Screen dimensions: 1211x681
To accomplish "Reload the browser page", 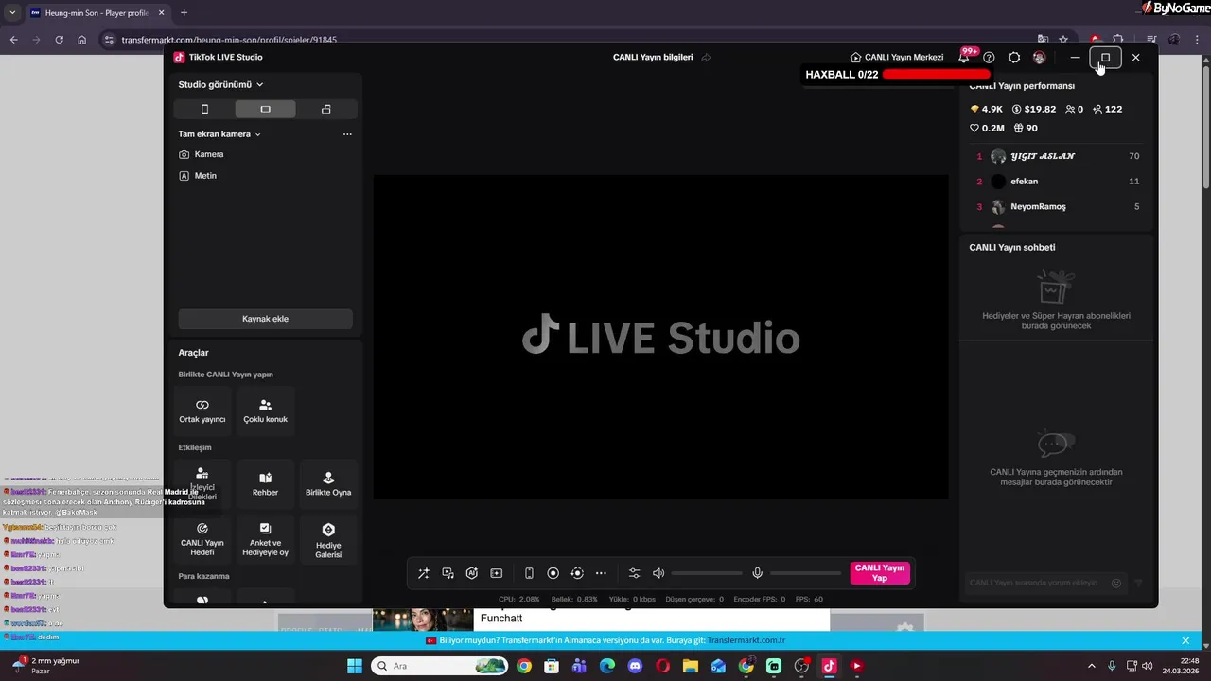I will coord(59,40).
